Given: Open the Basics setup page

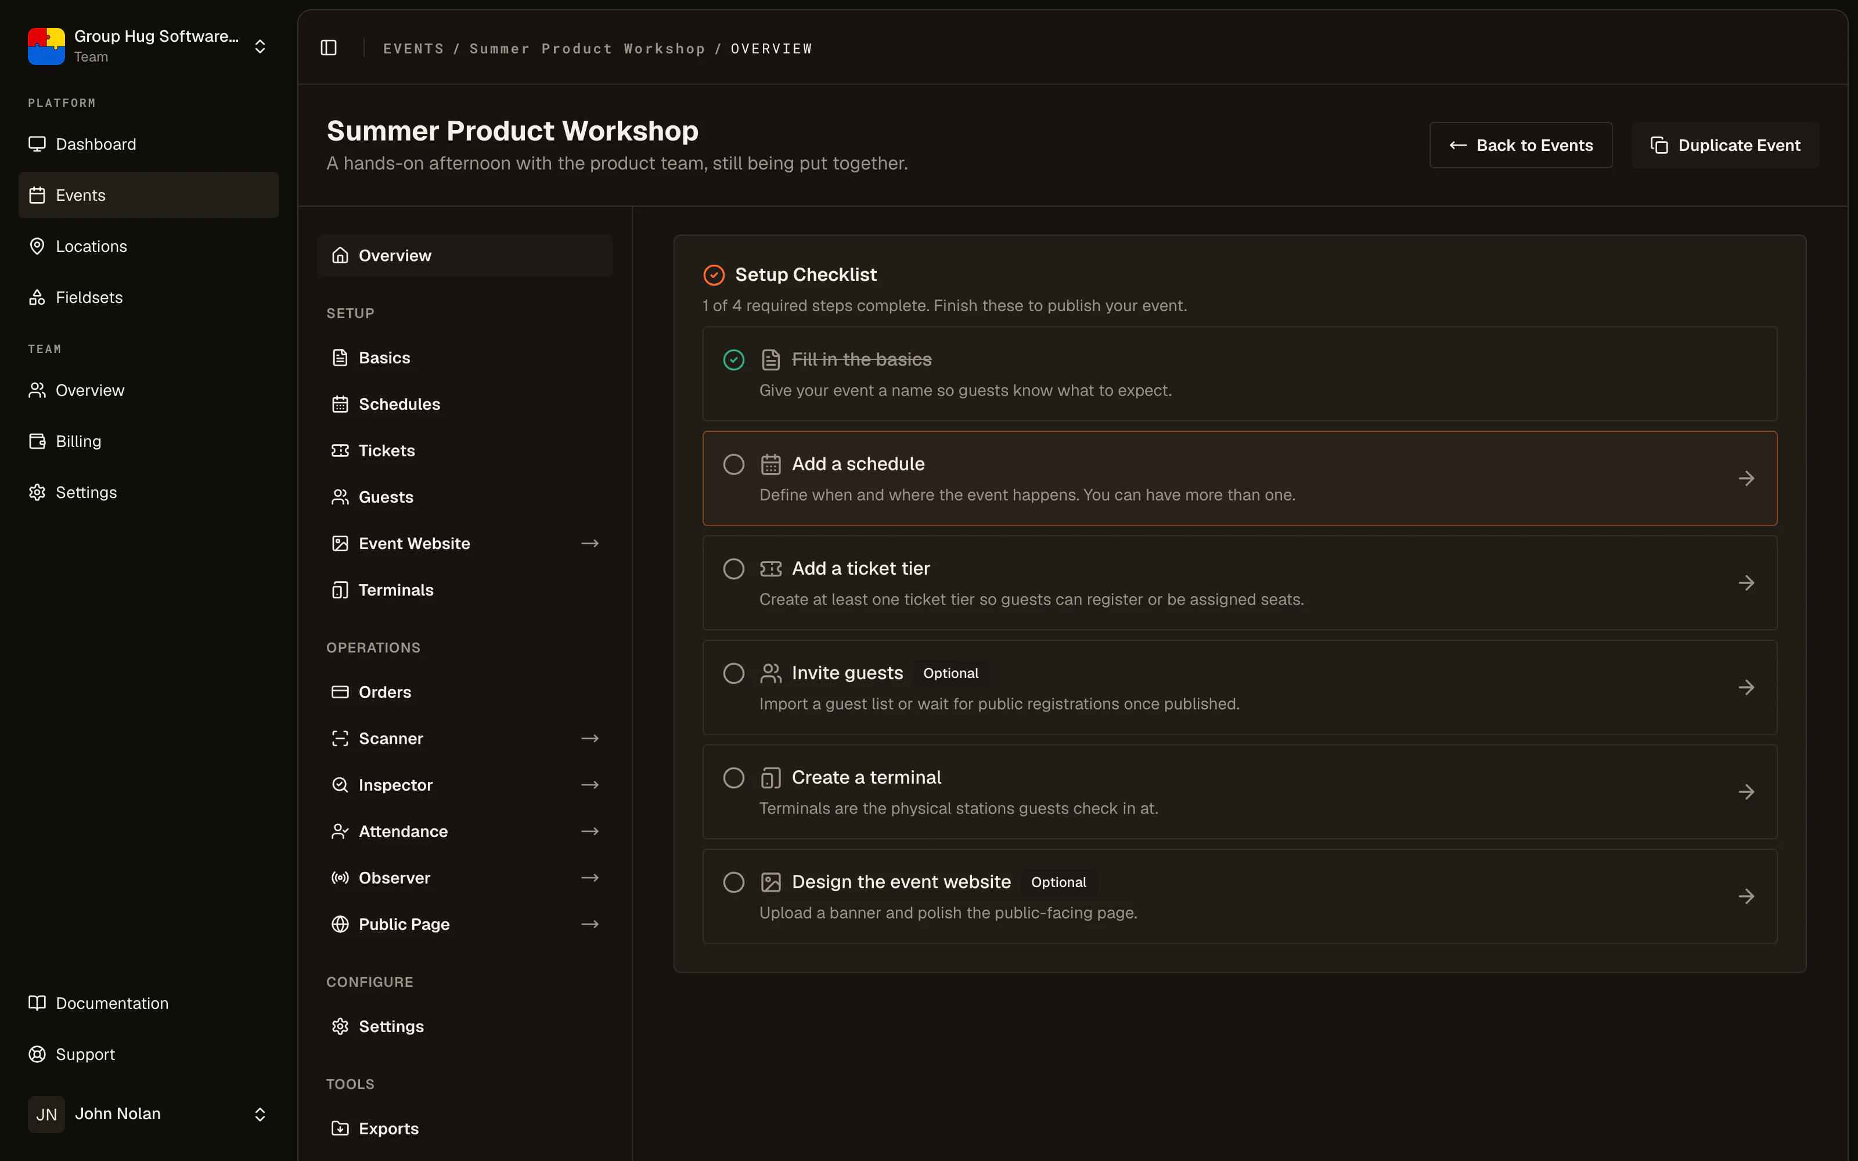Looking at the screenshot, I should pyautogui.click(x=465, y=358).
